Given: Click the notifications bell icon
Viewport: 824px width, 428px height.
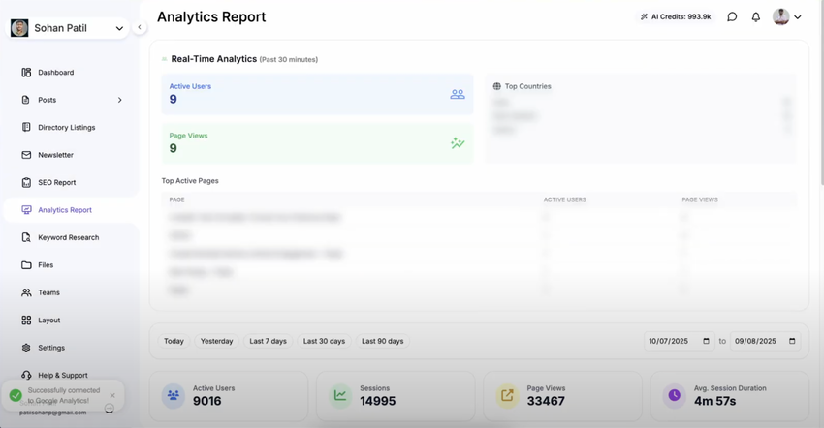Looking at the screenshot, I should pos(756,17).
